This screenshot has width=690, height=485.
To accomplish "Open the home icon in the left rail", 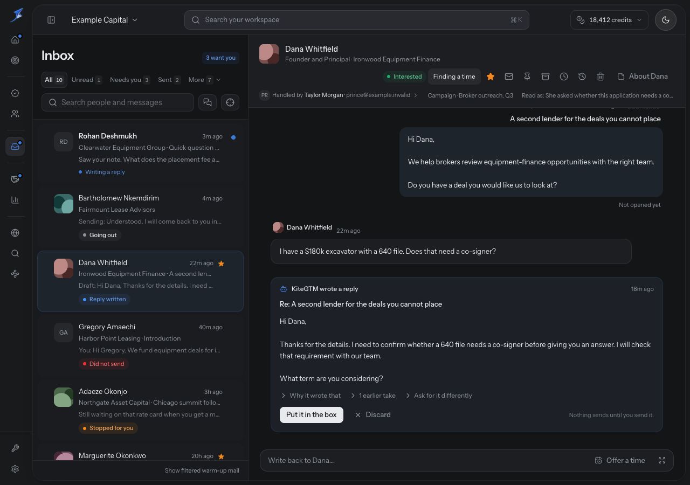I will [15, 40].
